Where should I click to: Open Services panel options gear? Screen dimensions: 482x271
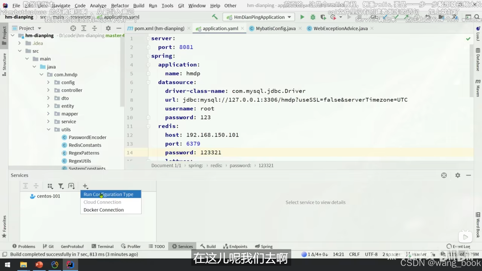click(x=458, y=175)
